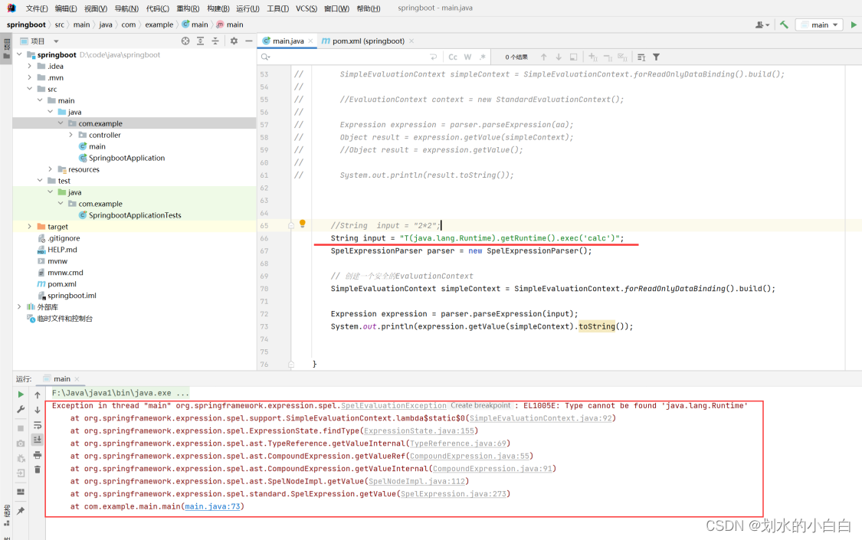862x540 pixels.
Task: Toggle match case Cc in search bar
Action: coord(452,57)
